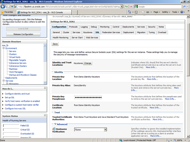Click the Favorites star icon
The width and height of the screenshot is (190, 142).
pyautogui.click(x=3, y=12)
